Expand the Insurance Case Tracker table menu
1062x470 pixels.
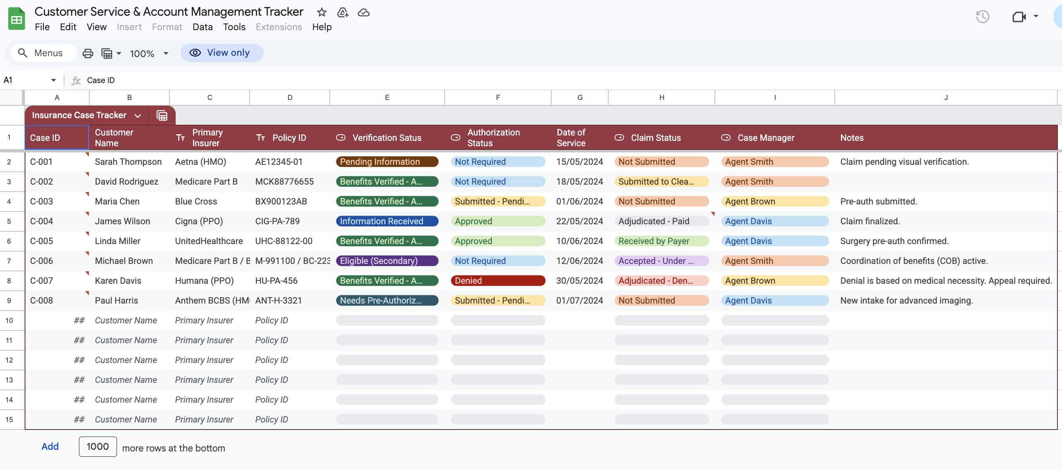click(x=138, y=116)
